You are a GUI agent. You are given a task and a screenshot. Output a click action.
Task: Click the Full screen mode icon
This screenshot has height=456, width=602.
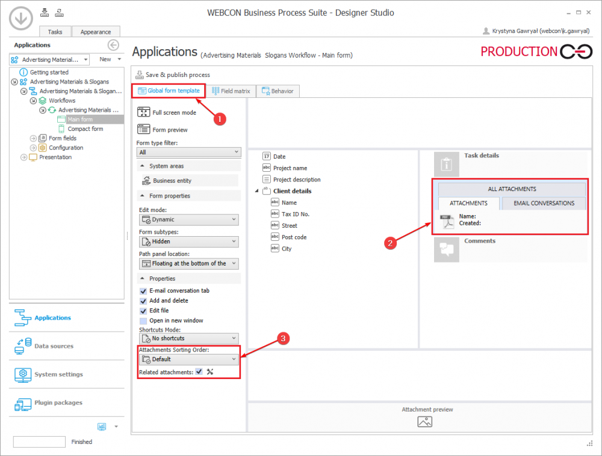144,112
